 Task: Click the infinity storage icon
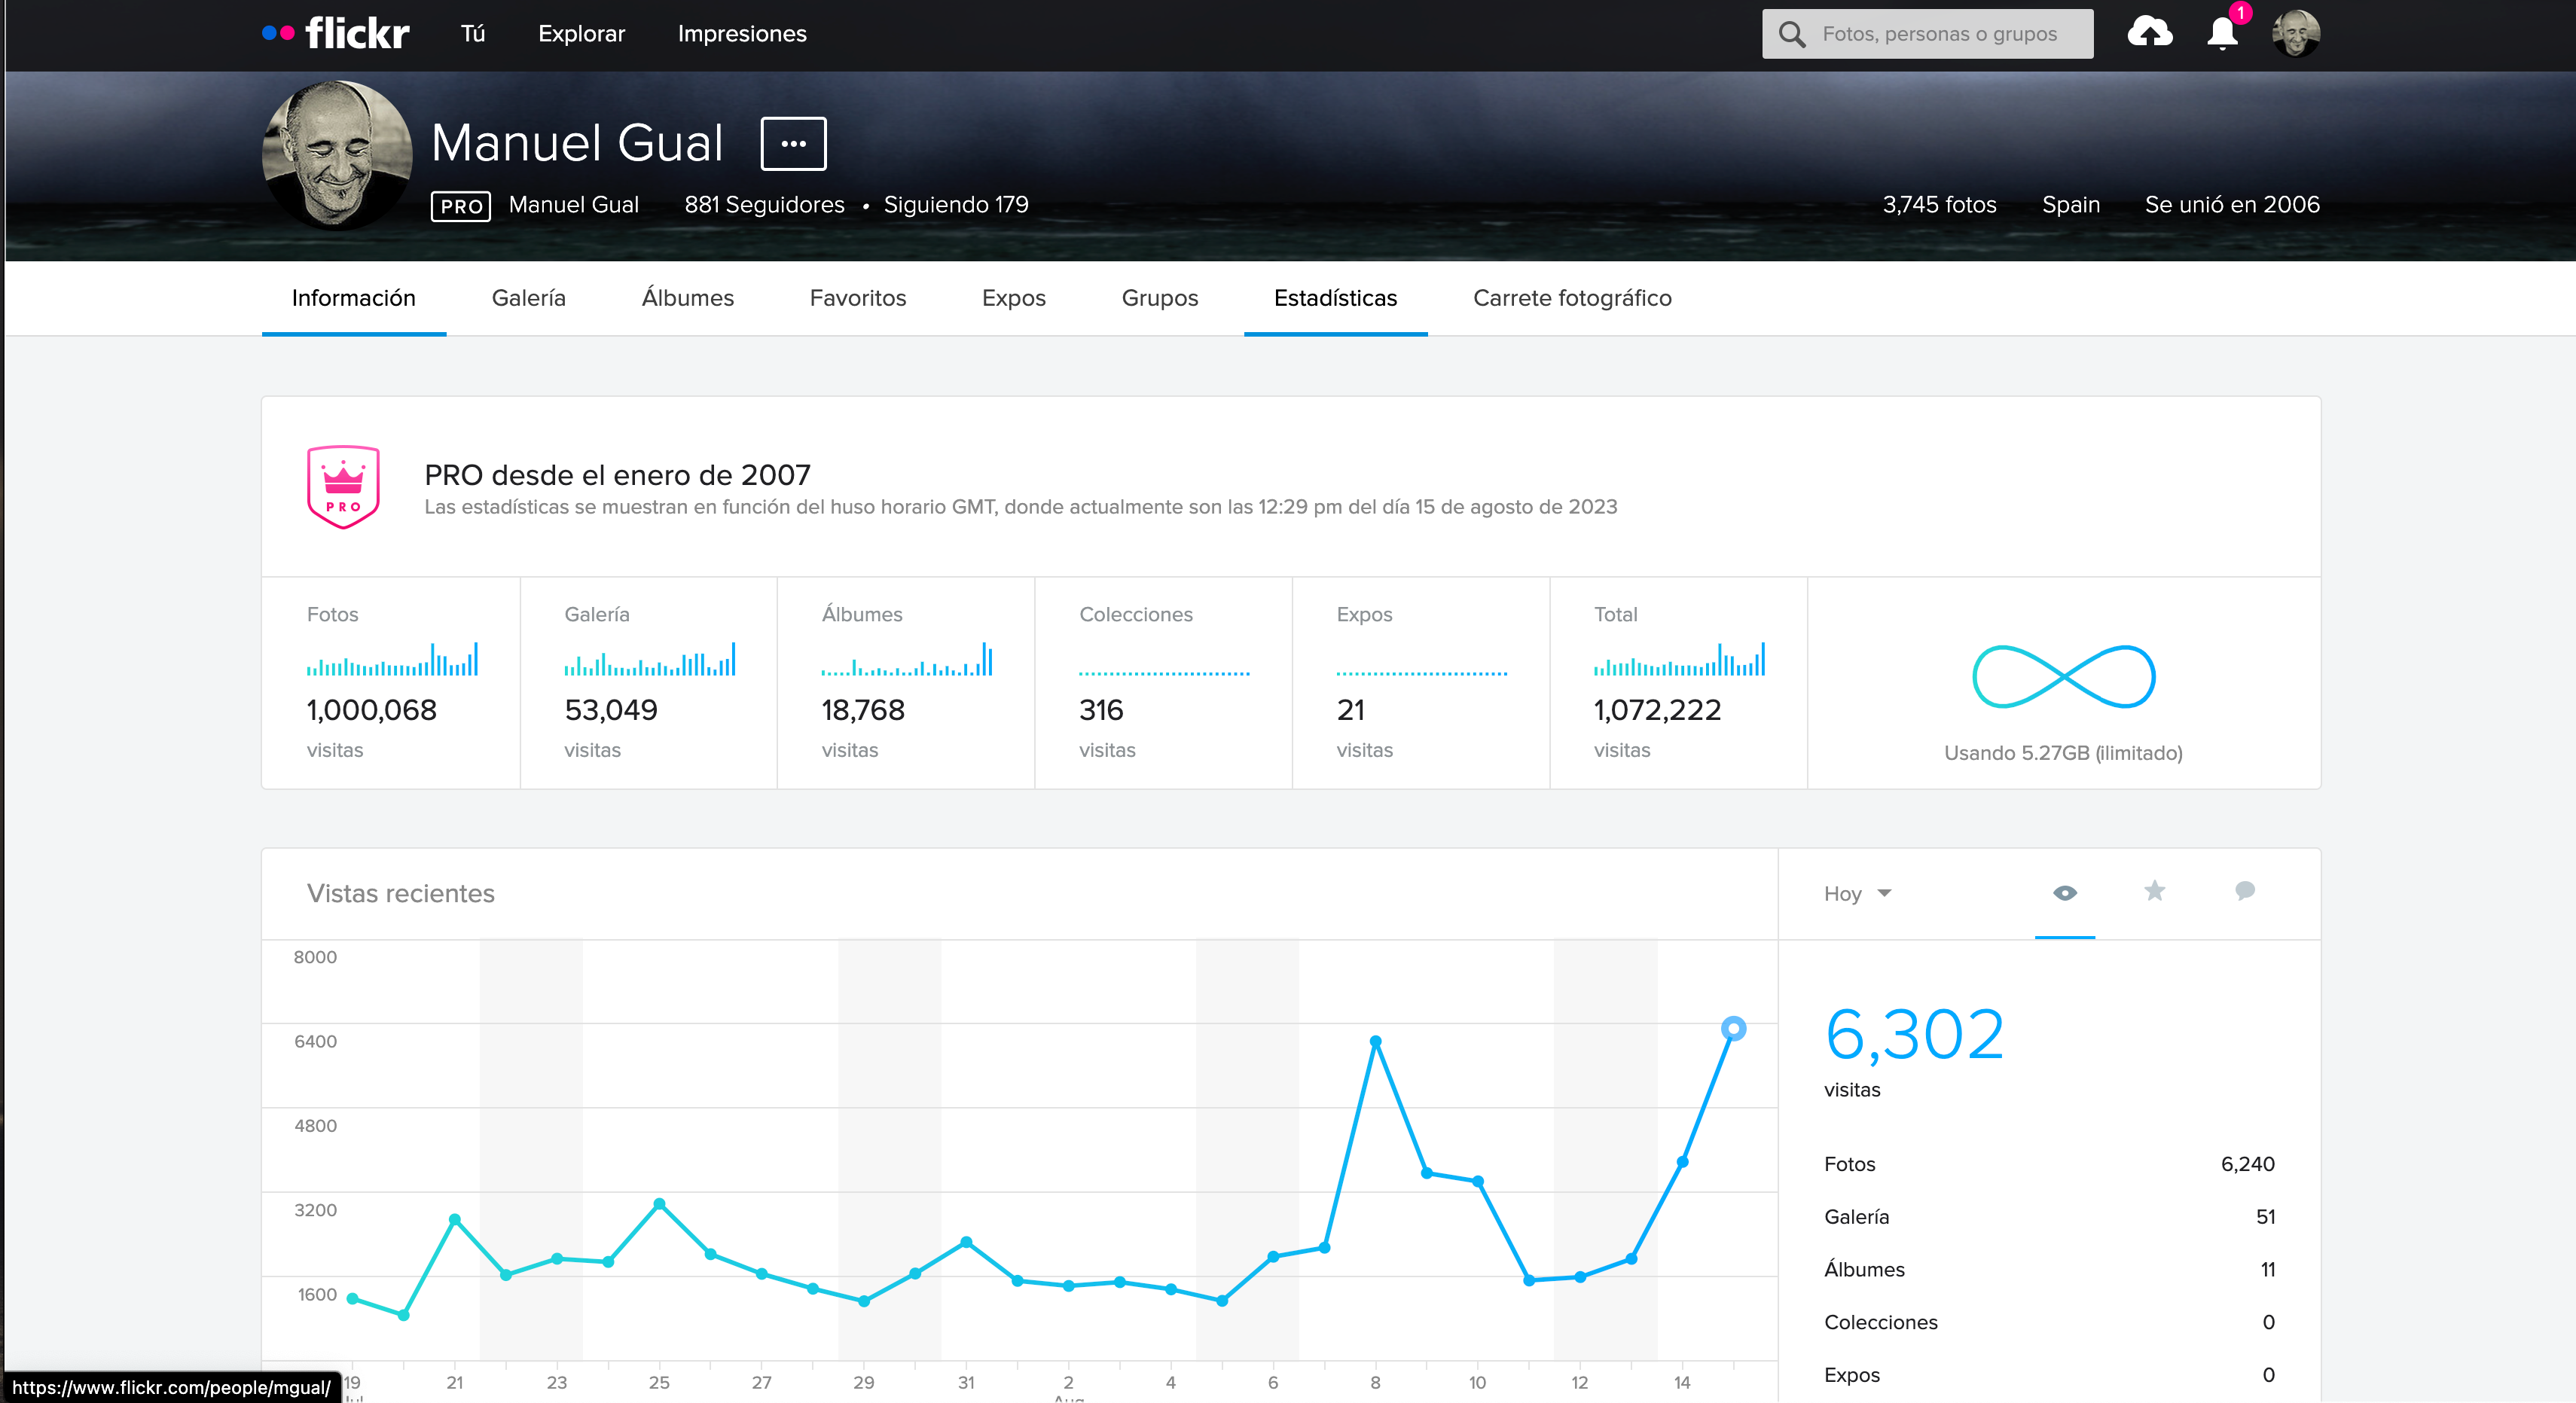click(2063, 677)
